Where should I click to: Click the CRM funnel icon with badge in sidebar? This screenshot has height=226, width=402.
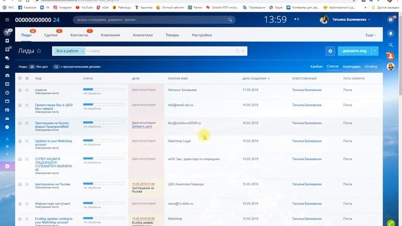(7, 32)
